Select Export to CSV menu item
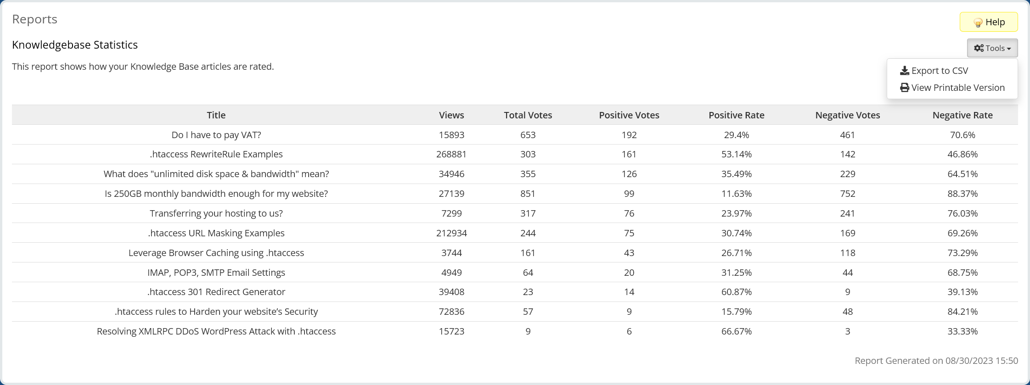1030x385 pixels. coord(940,71)
